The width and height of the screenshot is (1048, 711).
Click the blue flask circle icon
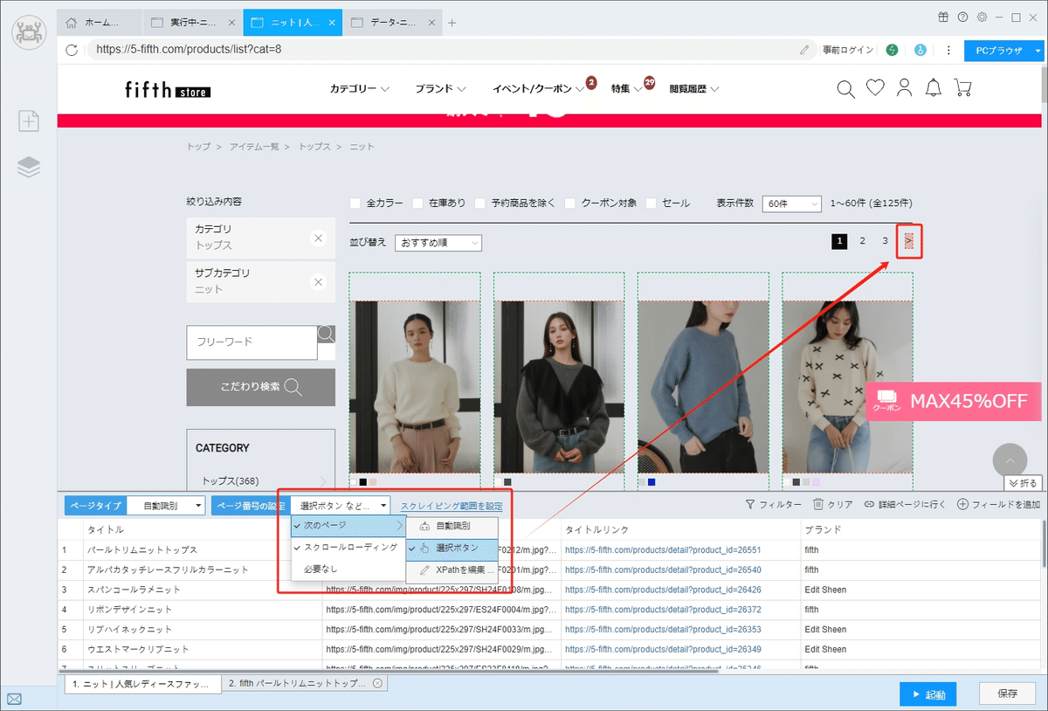coord(920,50)
